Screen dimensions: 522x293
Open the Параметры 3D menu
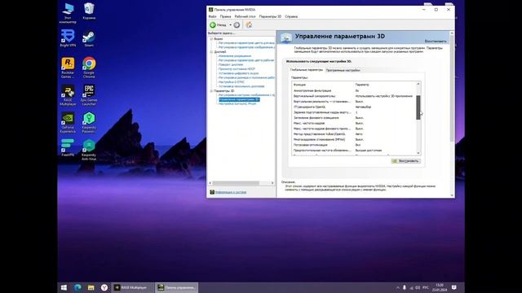coord(270,16)
